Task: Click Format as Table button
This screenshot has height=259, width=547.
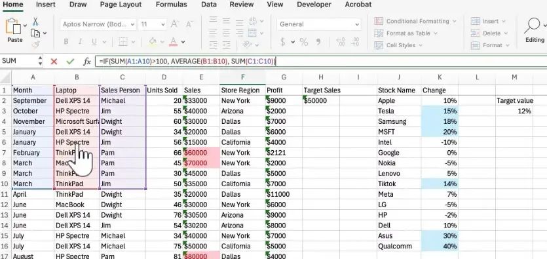Action: (x=406, y=33)
